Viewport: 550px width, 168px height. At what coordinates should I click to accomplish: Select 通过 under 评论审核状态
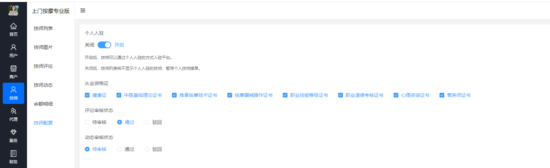tap(120, 122)
